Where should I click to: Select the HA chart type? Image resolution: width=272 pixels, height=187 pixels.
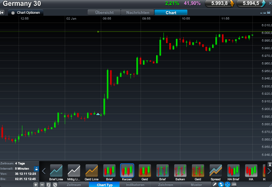(251, 173)
